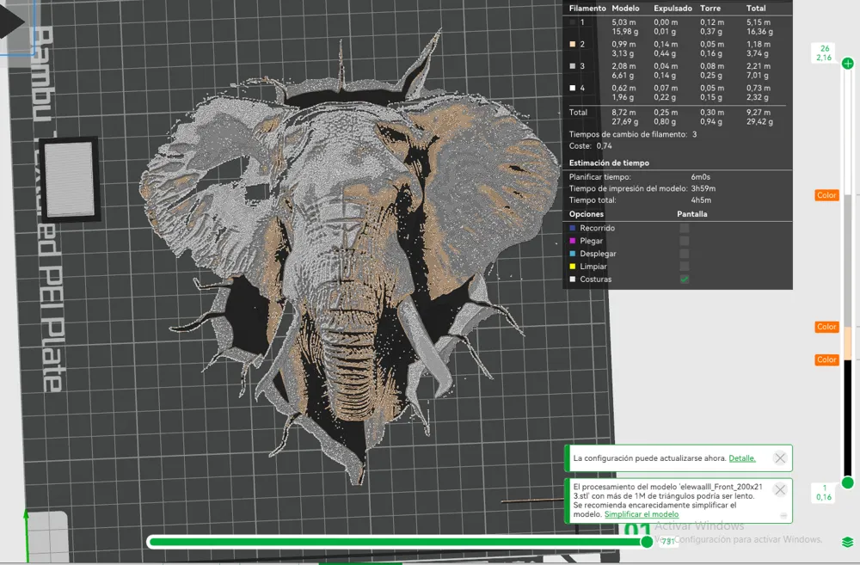Enable the Recorrido display checkbox
The image size is (860, 565).
tap(685, 228)
